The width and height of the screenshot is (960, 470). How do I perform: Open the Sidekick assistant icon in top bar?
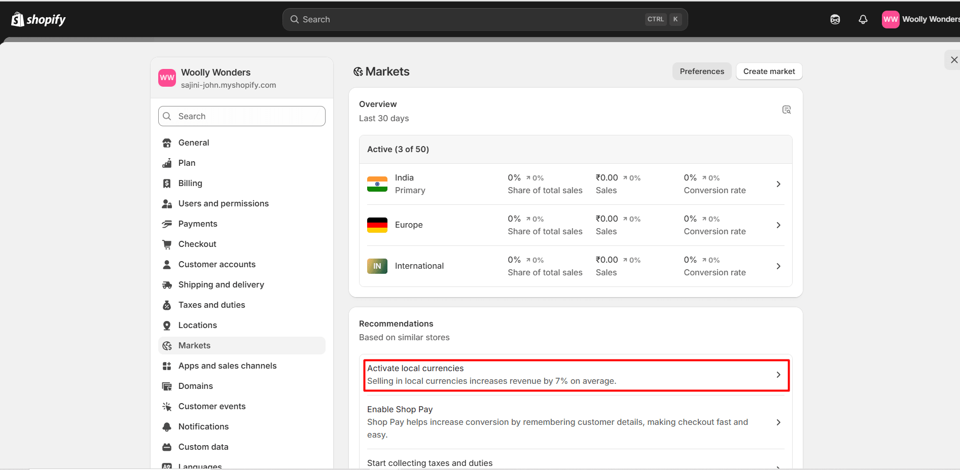(835, 19)
